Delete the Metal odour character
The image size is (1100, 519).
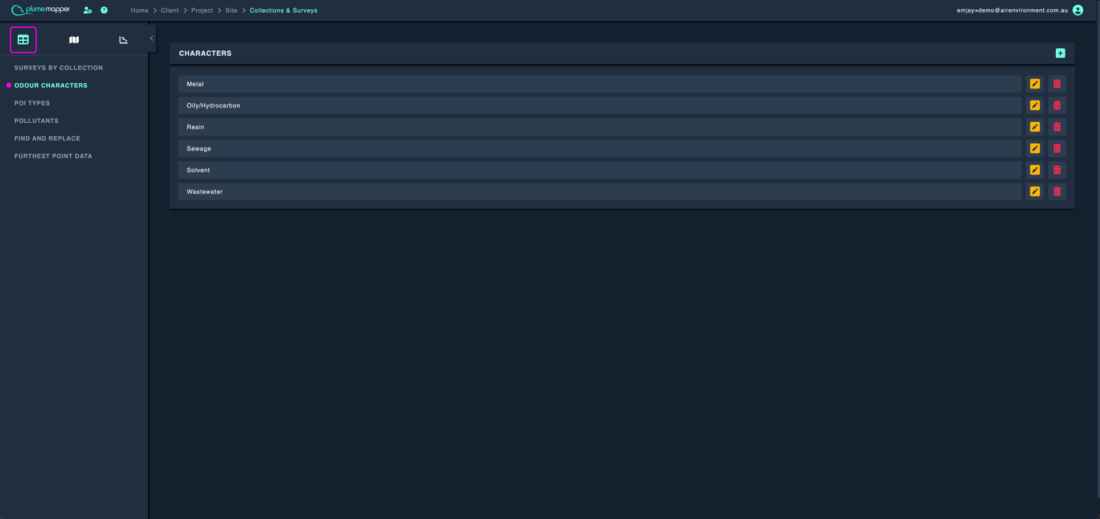click(x=1057, y=84)
